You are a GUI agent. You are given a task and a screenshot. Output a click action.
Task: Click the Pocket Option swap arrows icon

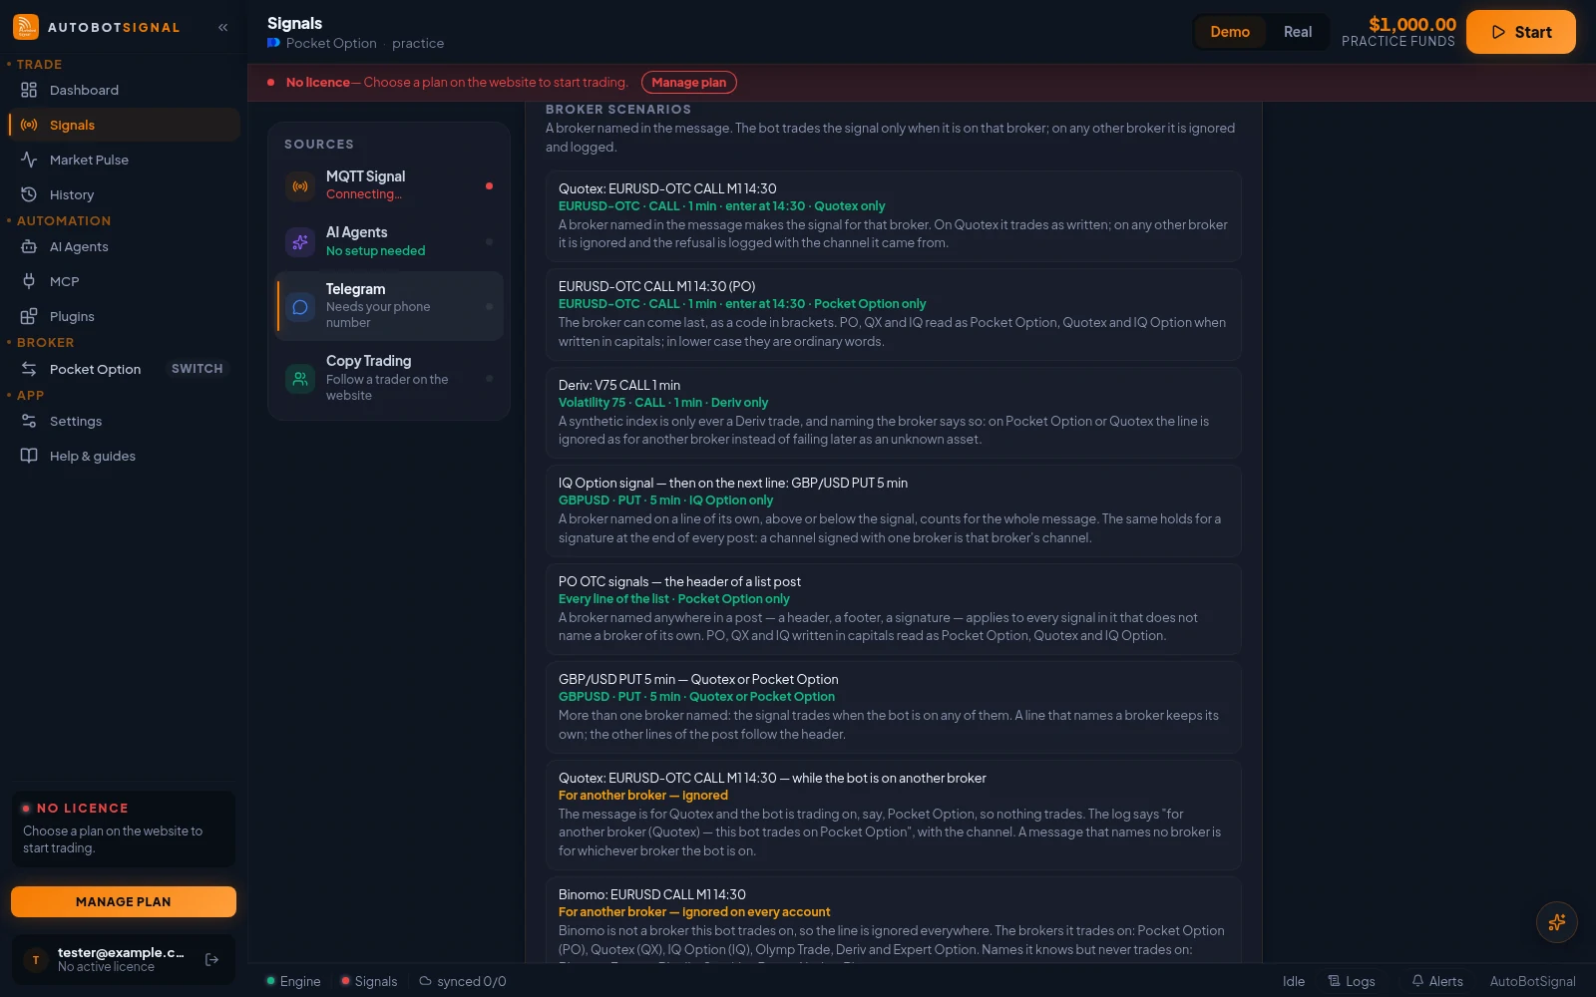(29, 369)
